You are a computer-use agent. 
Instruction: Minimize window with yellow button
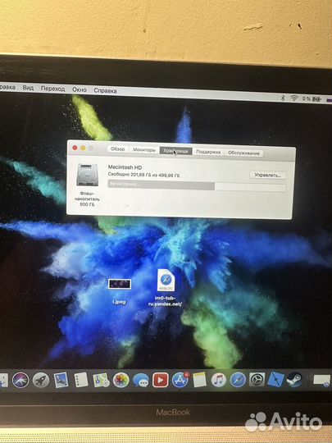(83, 148)
